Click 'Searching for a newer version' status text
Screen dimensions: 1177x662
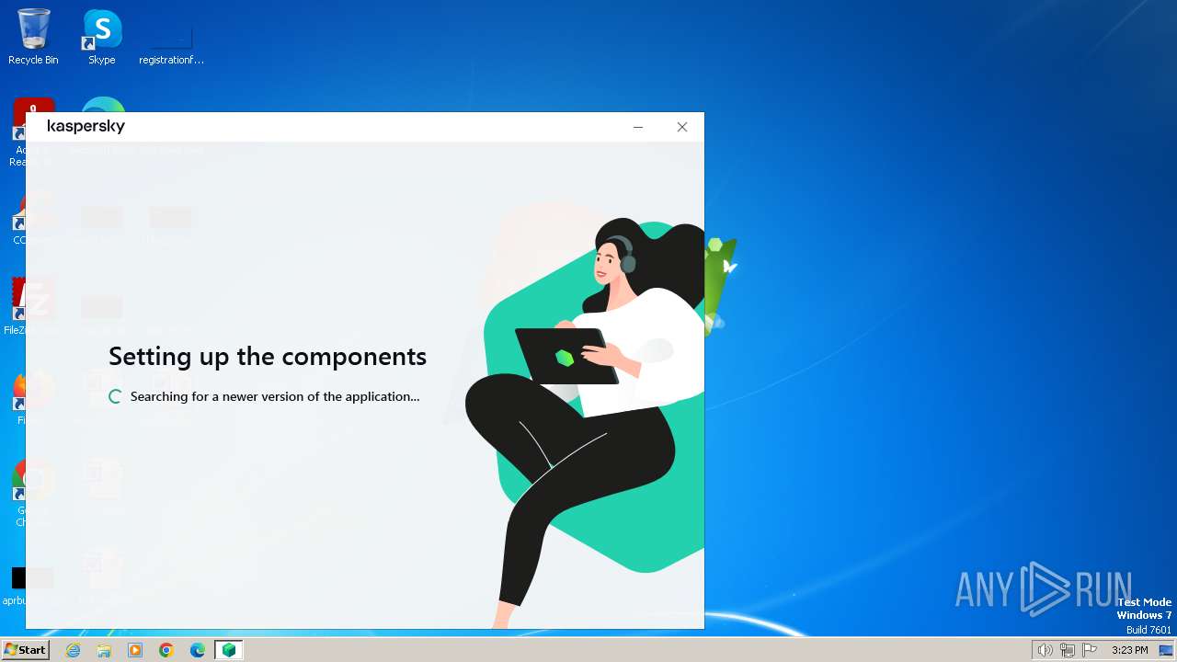pyautogui.click(x=275, y=396)
